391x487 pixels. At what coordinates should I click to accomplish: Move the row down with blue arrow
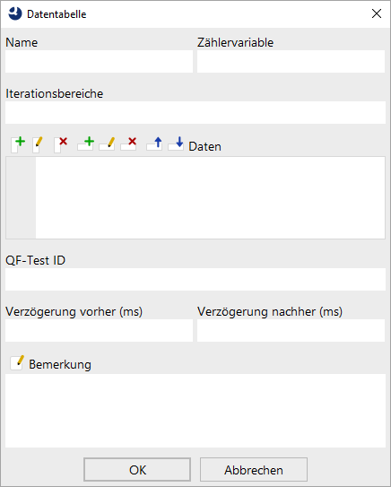176,143
